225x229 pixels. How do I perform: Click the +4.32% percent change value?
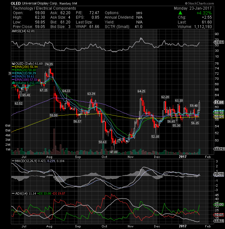coord(204,13)
